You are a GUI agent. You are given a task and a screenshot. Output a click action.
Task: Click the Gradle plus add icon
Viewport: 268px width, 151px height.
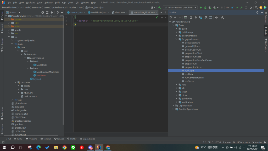click(x=175, y=17)
